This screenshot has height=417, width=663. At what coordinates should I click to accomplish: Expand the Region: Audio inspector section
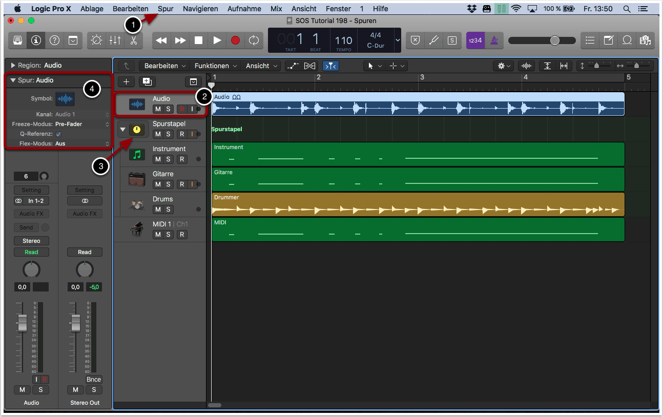[x=13, y=66]
